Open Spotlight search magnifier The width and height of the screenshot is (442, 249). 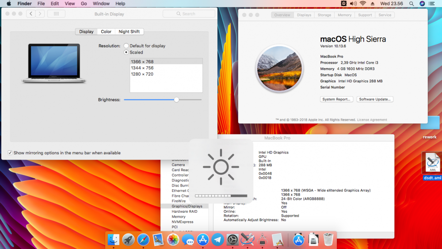[412, 4]
